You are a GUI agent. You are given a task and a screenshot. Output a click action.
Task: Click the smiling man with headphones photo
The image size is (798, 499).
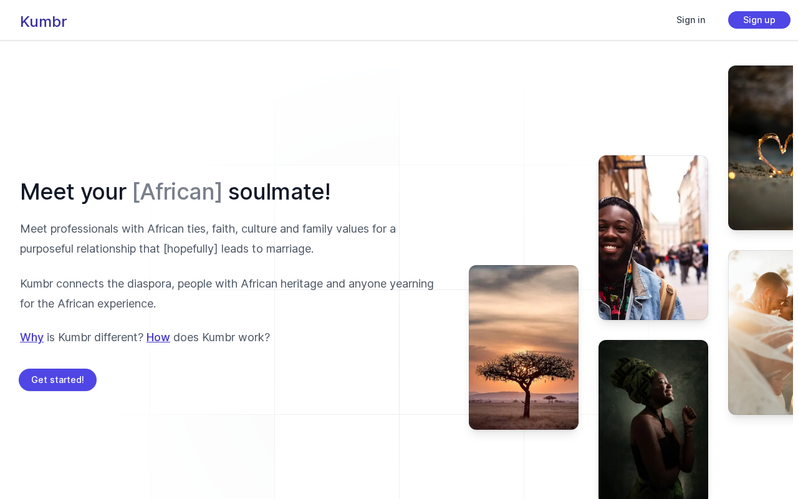(653, 238)
